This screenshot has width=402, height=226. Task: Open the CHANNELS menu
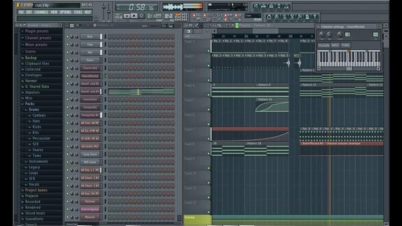41,12
